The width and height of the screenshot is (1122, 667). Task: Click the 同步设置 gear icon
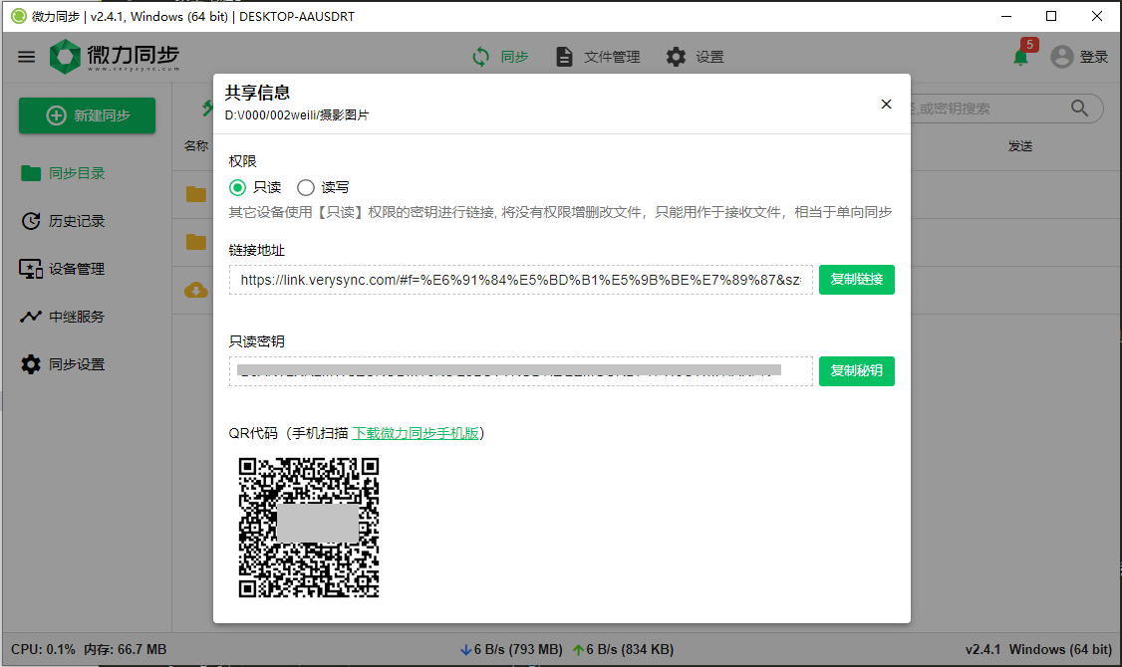[x=31, y=364]
